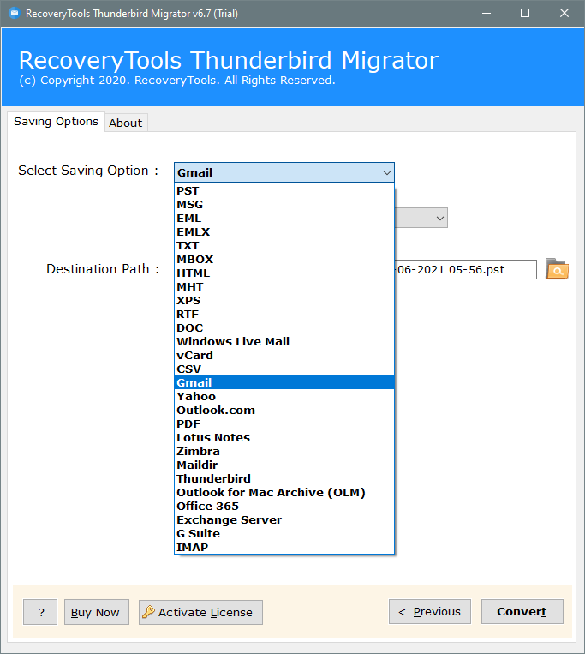This screenshot has width=585, height=654.
Task: Go back with the Previous button
Action: coord(430,611)
